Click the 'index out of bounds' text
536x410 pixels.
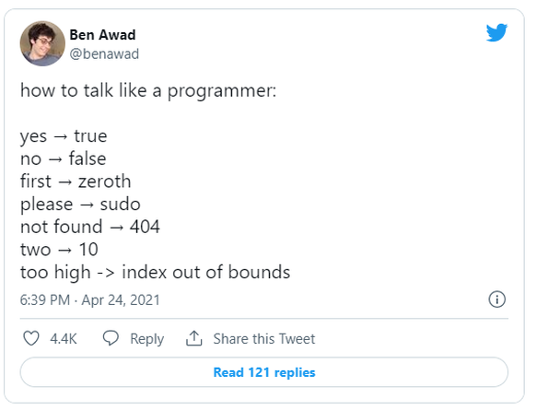(205, 272)
